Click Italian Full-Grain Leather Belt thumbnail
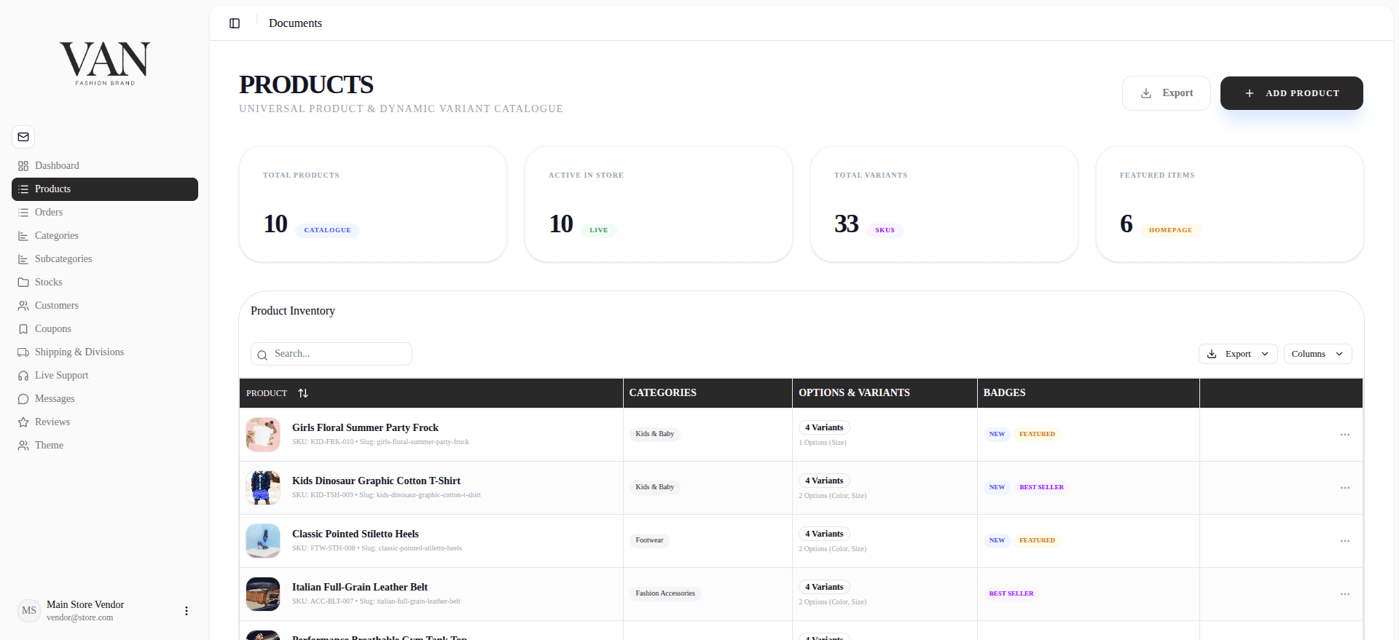Image resolution: width=1399 pixels, height=640 pixels. 263,594
